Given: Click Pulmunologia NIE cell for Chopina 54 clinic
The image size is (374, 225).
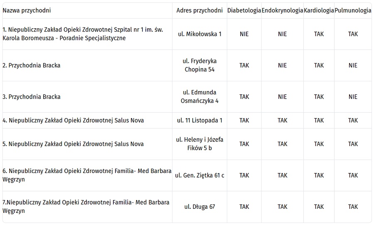Looking at the screenshot, I should click(353, 65).
